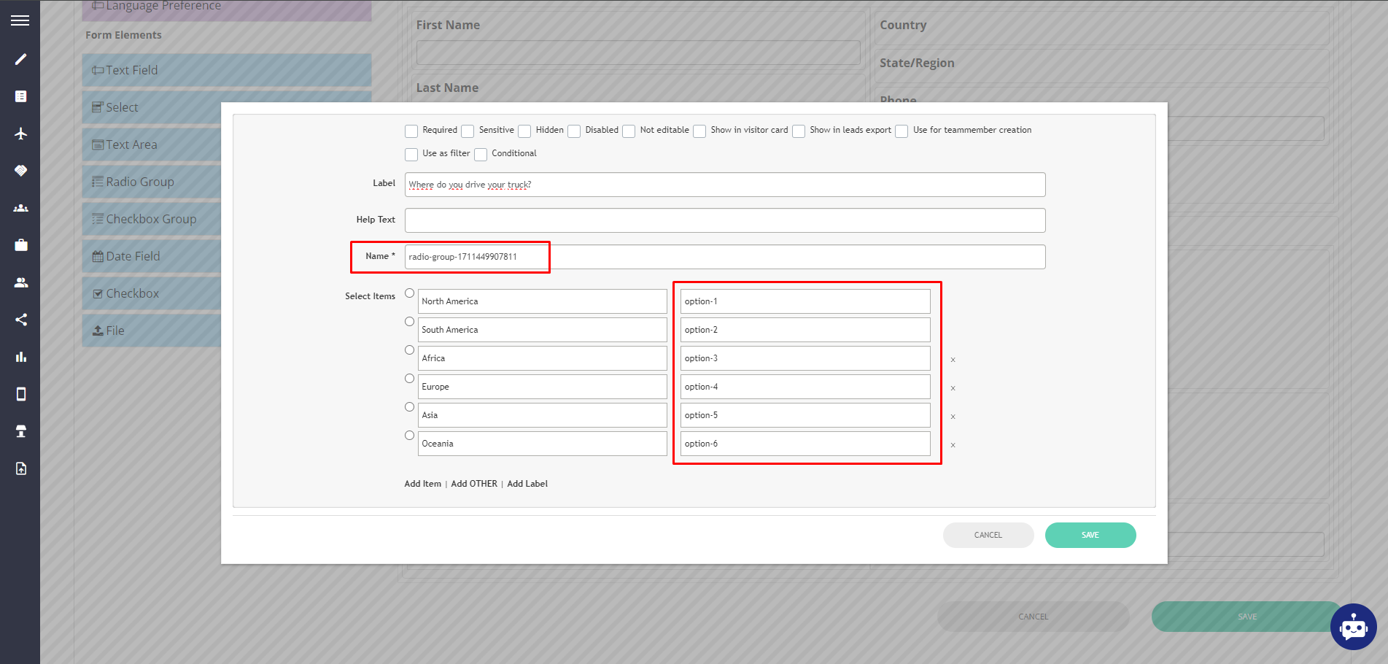Select the pencil edit icon in sidebar
The image size is (1388, 664).
pos(20,59)
